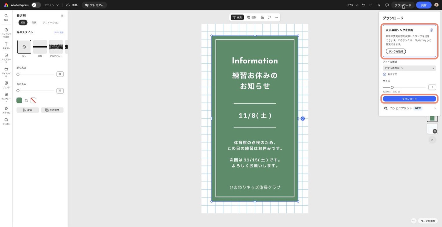The image size is (442, 227).
Task: Select the 実線 line style
Action: click(x=40, y=47)
